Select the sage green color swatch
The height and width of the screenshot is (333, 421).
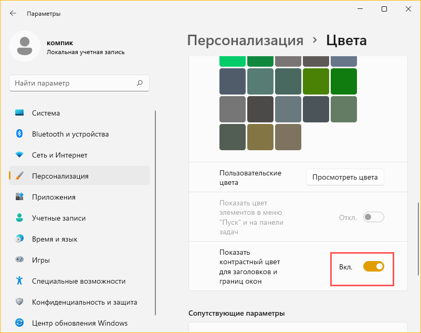click(344, 109)
